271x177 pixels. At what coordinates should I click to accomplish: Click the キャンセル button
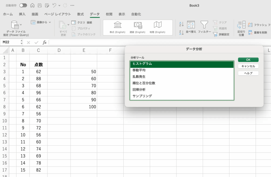[248, 66]
